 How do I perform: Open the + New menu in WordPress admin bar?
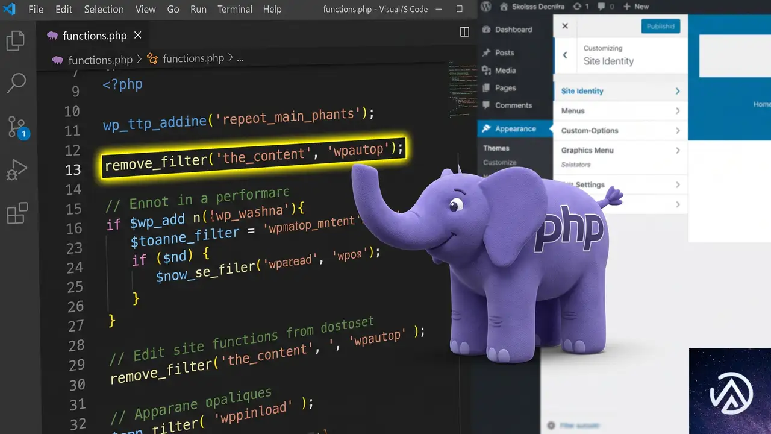click(x=636, y=6)
